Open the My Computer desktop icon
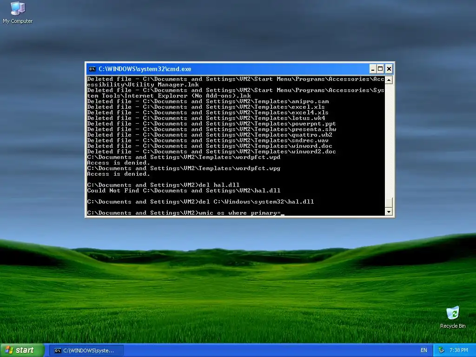The image size is (476, 357). (x=18, y=13)
